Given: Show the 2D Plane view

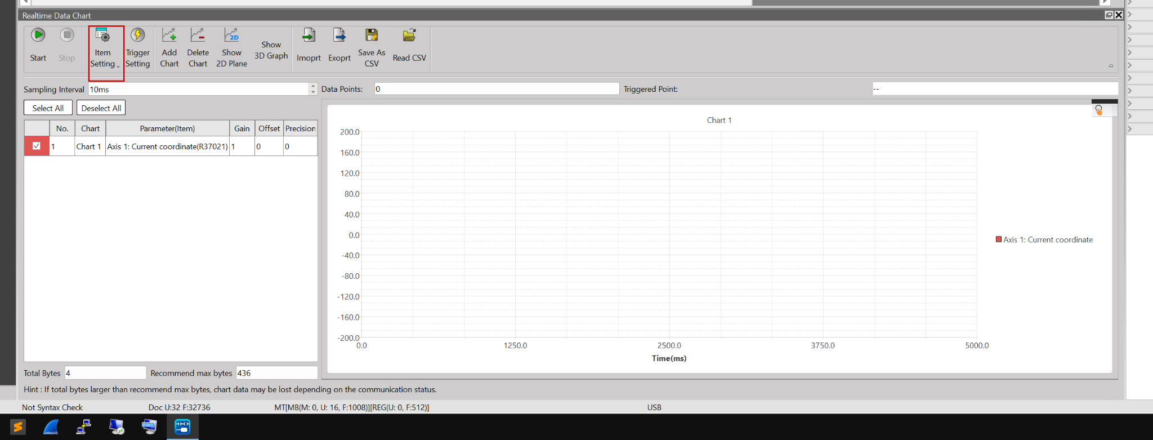Looking at the screenshot, I should pos(231,47).
